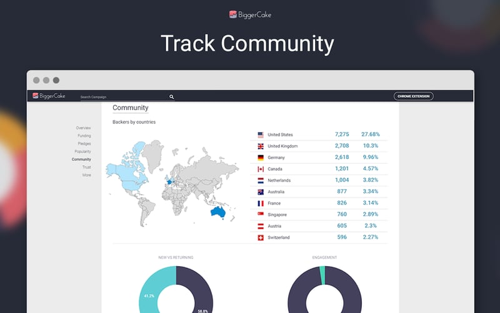Click the NEW VS RETURNING chart title

point(176,257)
